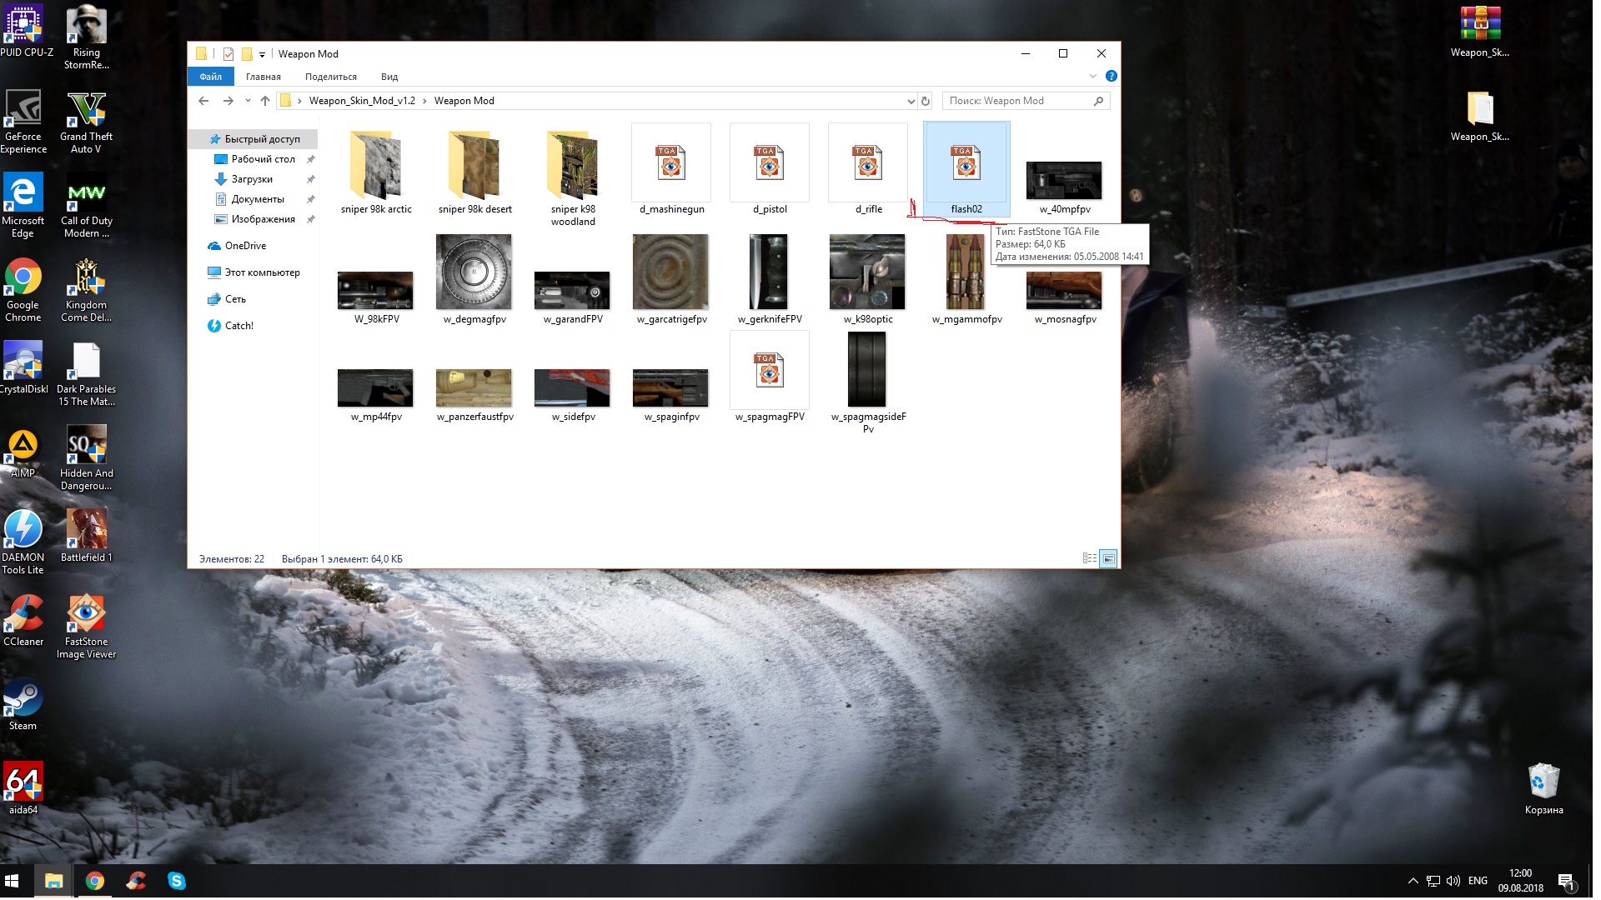Click the Weapon Mod search field
Viewport: 1601px width, 900px height.
pyautogui.click(x=1017, y=101)
